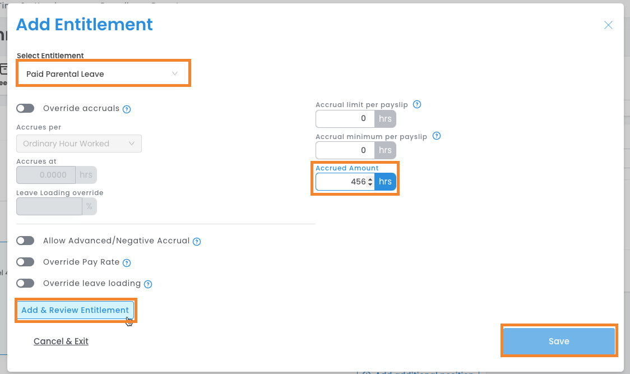Click help icon next to Override Pay Rate
This screenshot has width=630, height=374.
(x=127, y=262)
